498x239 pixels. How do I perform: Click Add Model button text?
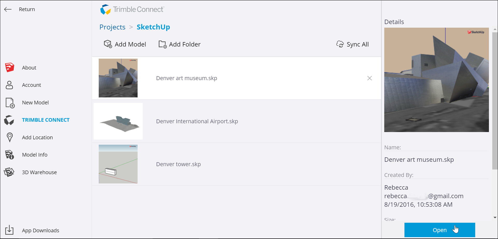click(x=131, y=44)
